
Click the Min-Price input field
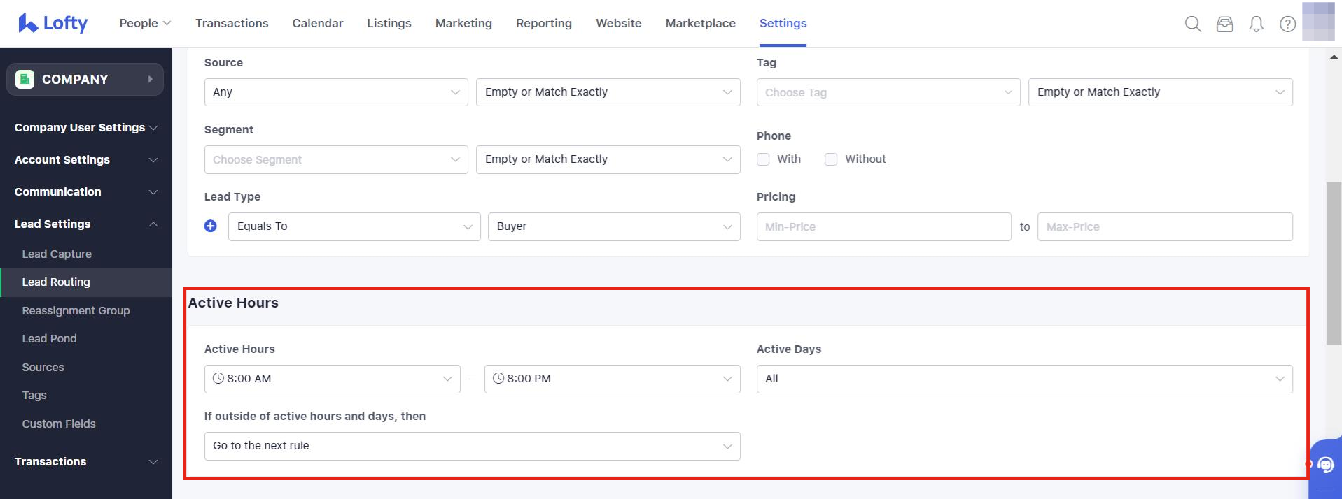(x=883, y=226)
